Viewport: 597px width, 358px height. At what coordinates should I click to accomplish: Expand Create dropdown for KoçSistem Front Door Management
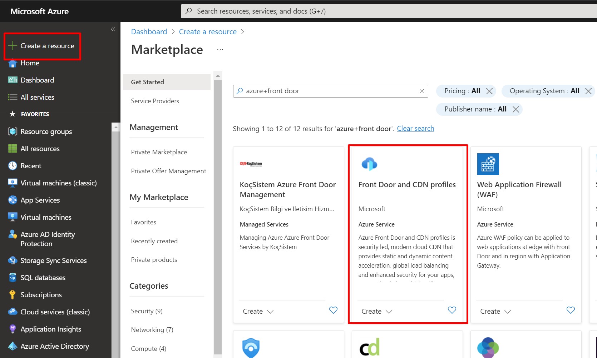(x=258, y=312)
